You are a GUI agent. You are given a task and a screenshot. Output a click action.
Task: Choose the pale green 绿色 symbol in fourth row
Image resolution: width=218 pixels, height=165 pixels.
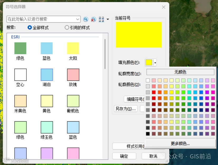tap(21, 127)
